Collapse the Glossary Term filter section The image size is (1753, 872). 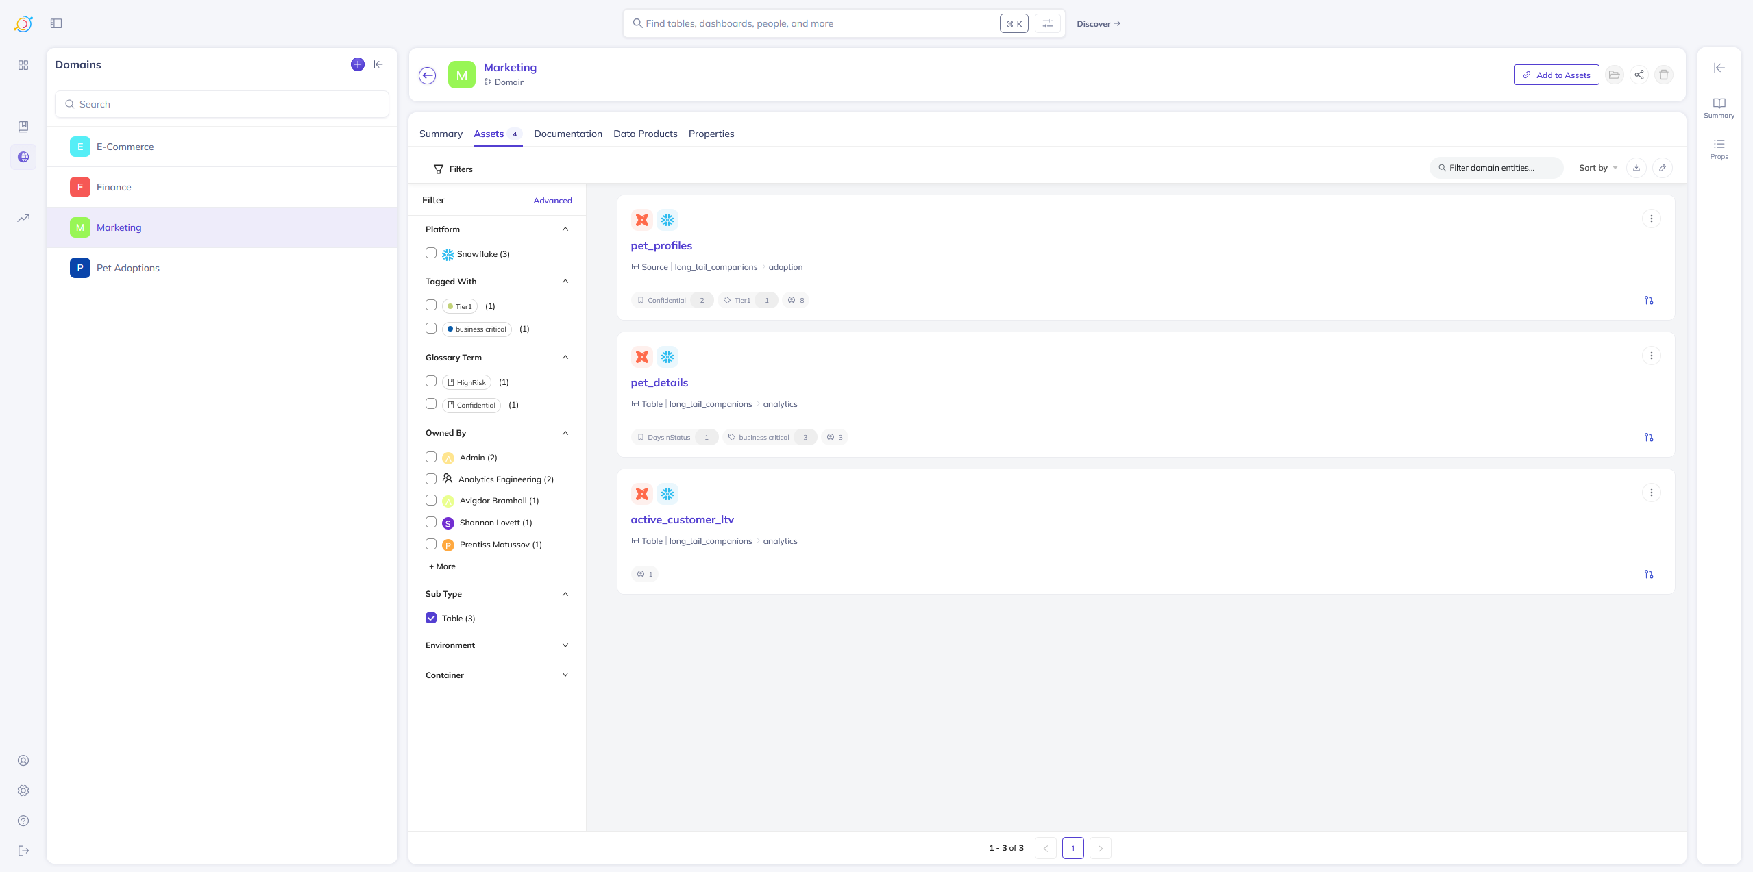click(565, 358)
